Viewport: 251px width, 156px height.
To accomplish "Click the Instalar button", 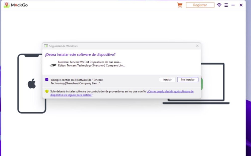I will [x=167, y=80].
